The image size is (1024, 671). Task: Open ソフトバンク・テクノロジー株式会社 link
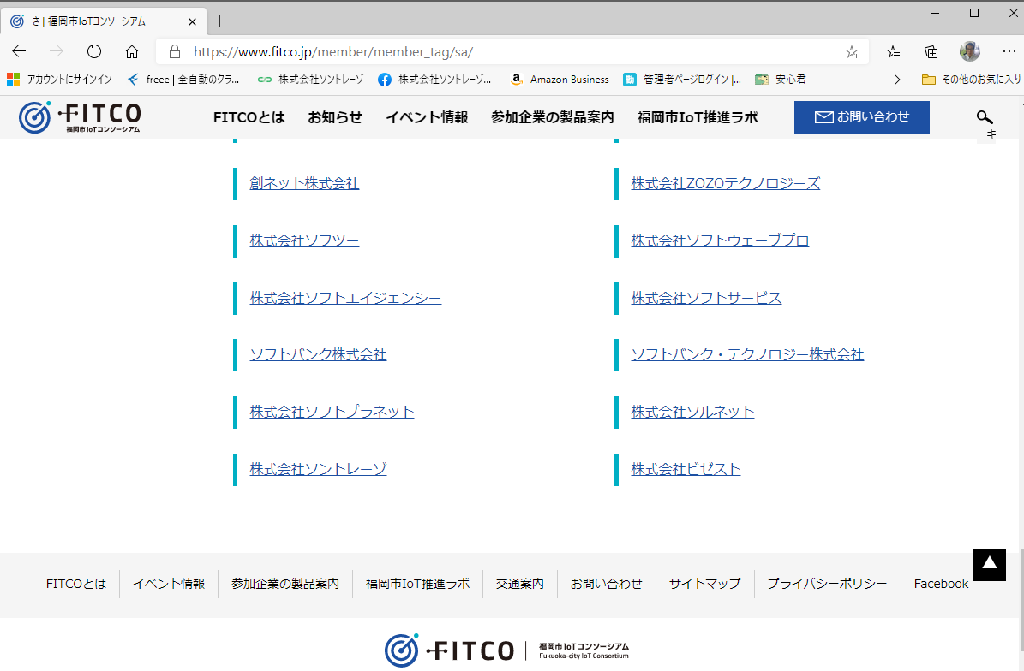tap(747, 354)
